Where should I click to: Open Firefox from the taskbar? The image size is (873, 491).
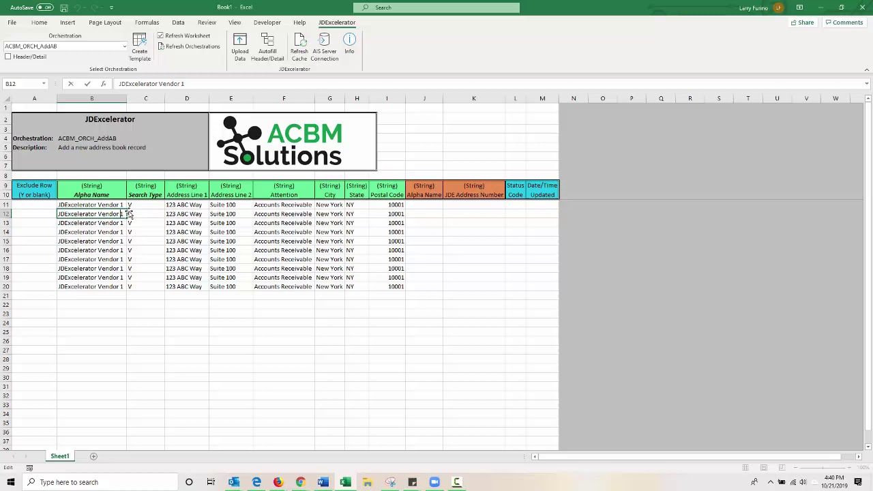pos(278,482)
